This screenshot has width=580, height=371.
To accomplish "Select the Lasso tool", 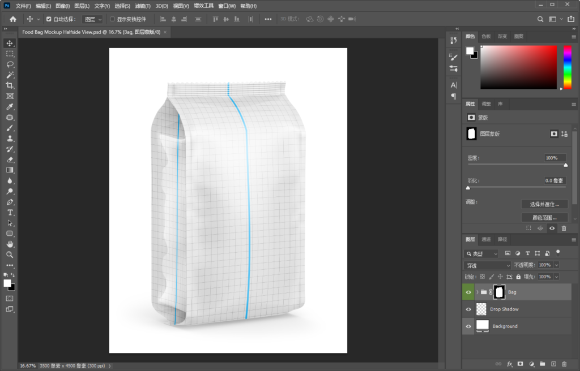I will pyautogui.click(x=10, y=64).
